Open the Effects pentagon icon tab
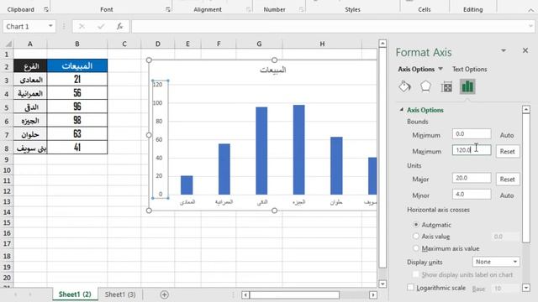 click(x=425, y=86)
